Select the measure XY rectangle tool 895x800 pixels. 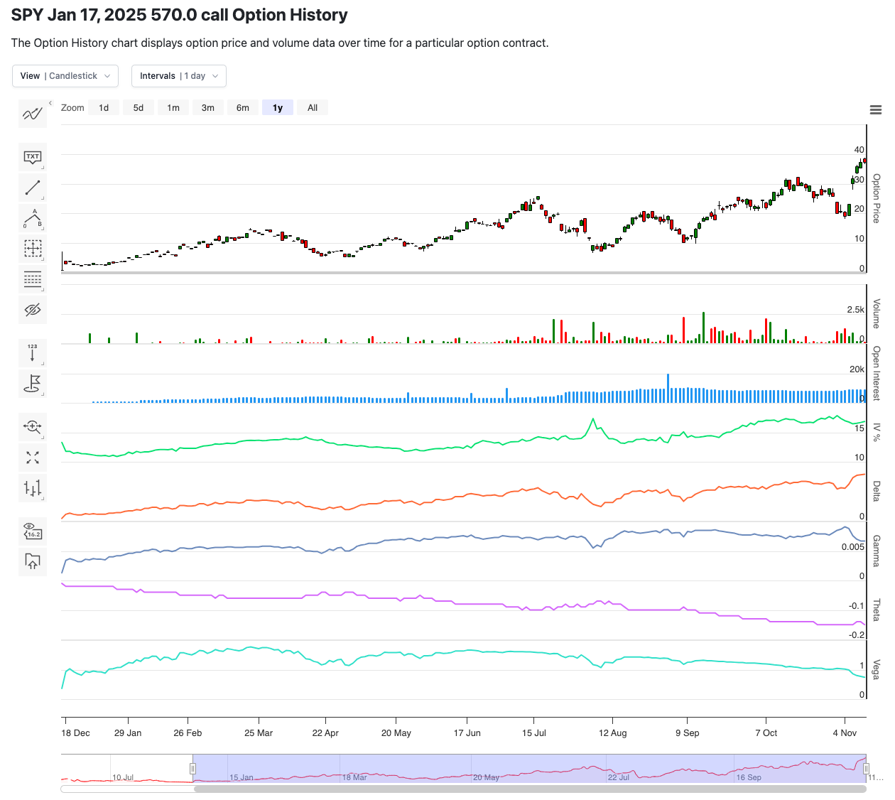(33, 249)
